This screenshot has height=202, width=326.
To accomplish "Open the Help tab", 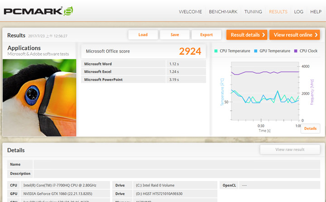I will [316, 12].
